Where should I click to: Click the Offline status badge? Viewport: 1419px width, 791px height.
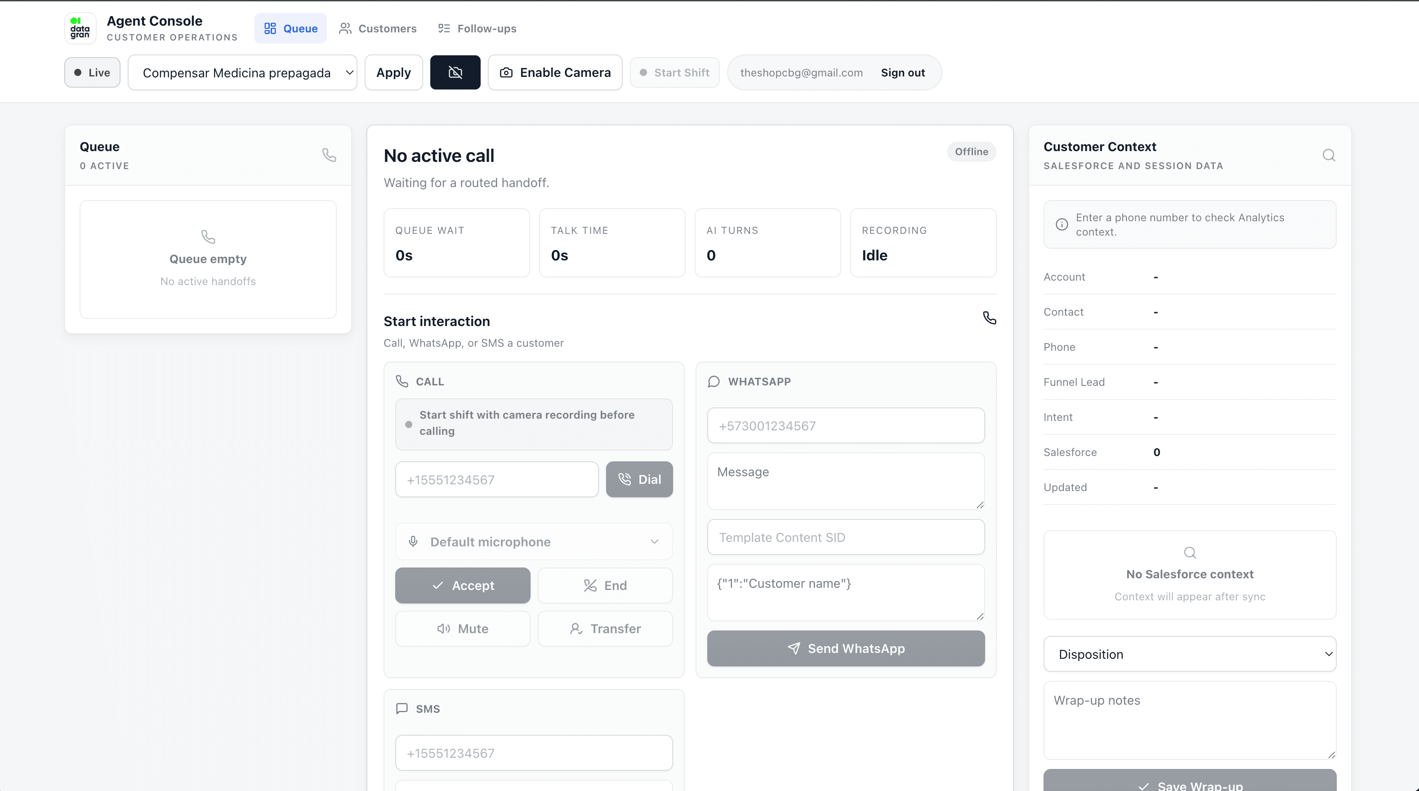pyautogui.click(x=971, y=152)
